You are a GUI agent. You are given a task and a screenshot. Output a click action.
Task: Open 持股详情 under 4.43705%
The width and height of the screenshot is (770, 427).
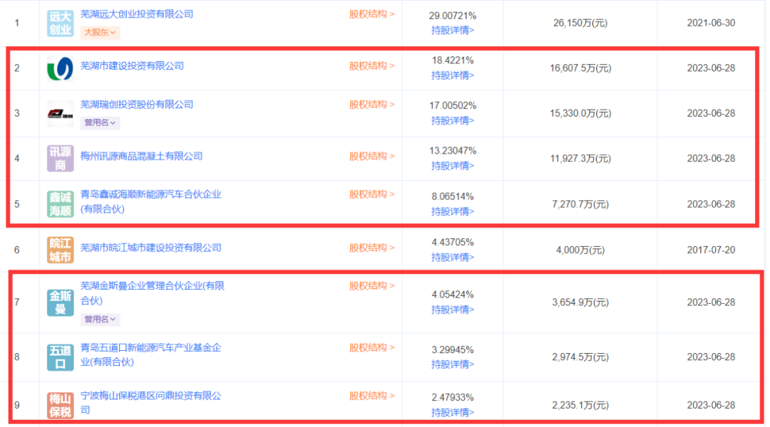[452, 257]
